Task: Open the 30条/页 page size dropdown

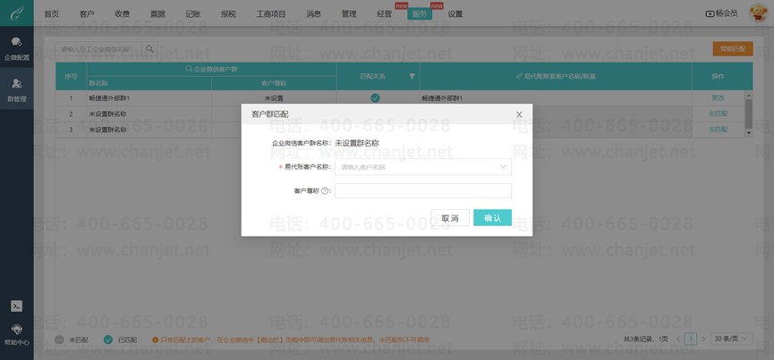Action: (732, 339)
